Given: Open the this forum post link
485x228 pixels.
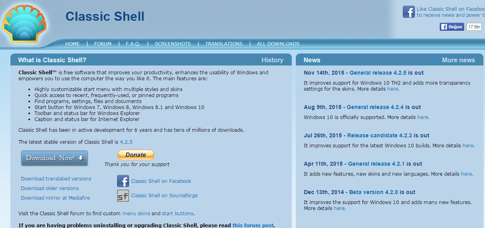Looking at the screenshot, I should pyautogui.click(x=253, y=225).
